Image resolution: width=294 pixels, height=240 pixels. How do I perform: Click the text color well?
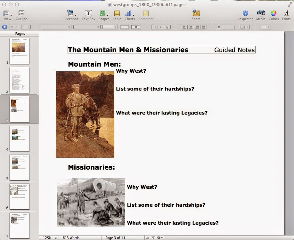tap(125, 27)
